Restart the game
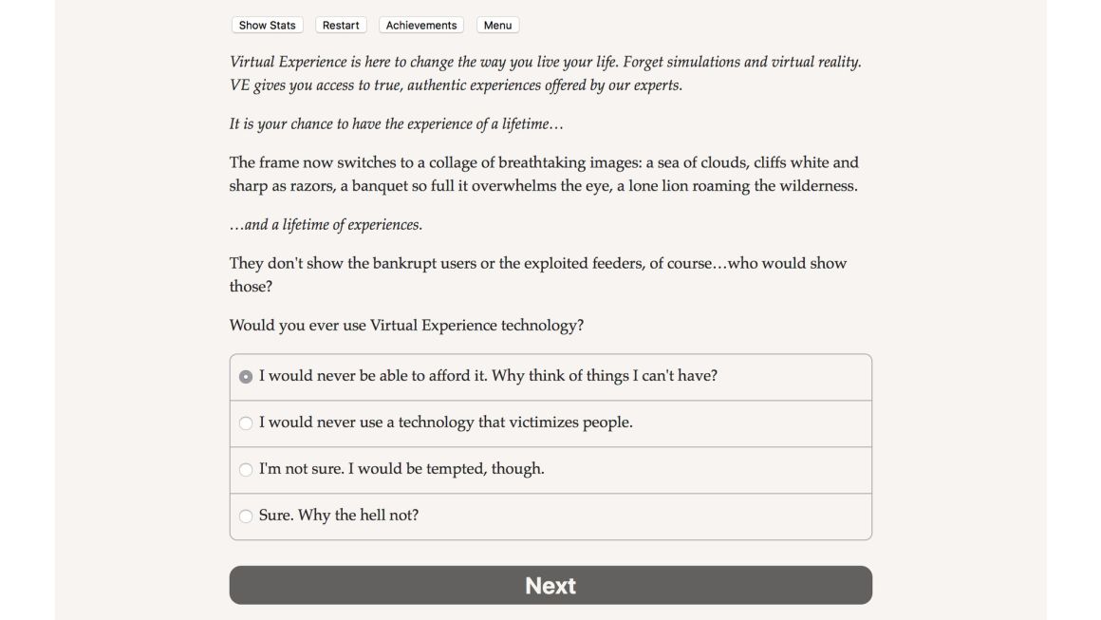The width and height of the screenshot is (1101, 620). pos(341,26)
